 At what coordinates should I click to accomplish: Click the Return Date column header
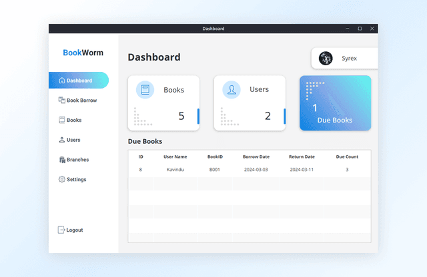(302, 157)
